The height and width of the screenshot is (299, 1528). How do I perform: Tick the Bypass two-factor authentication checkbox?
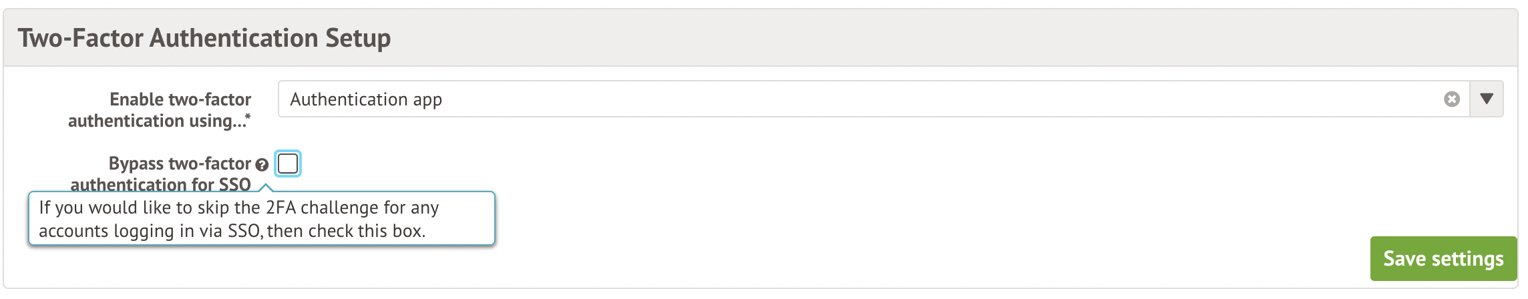288,164
